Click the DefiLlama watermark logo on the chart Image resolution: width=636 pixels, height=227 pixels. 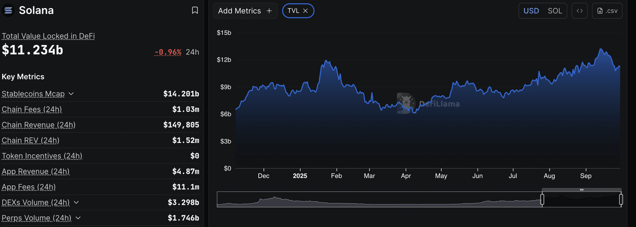click(x=405, y=103)
